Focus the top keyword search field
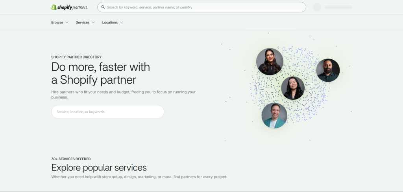The image size is (403, 192). point(201,7)
